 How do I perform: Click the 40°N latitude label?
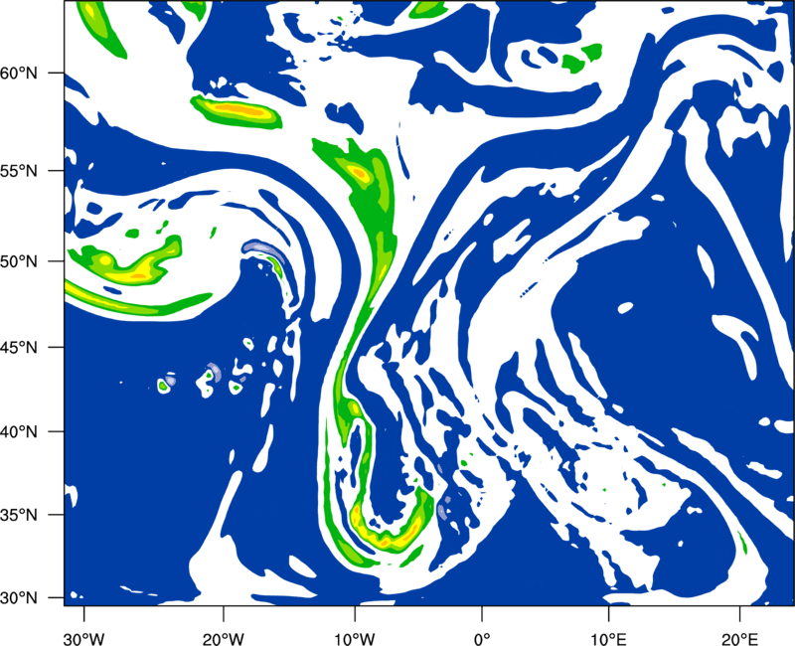coord(19,432)
